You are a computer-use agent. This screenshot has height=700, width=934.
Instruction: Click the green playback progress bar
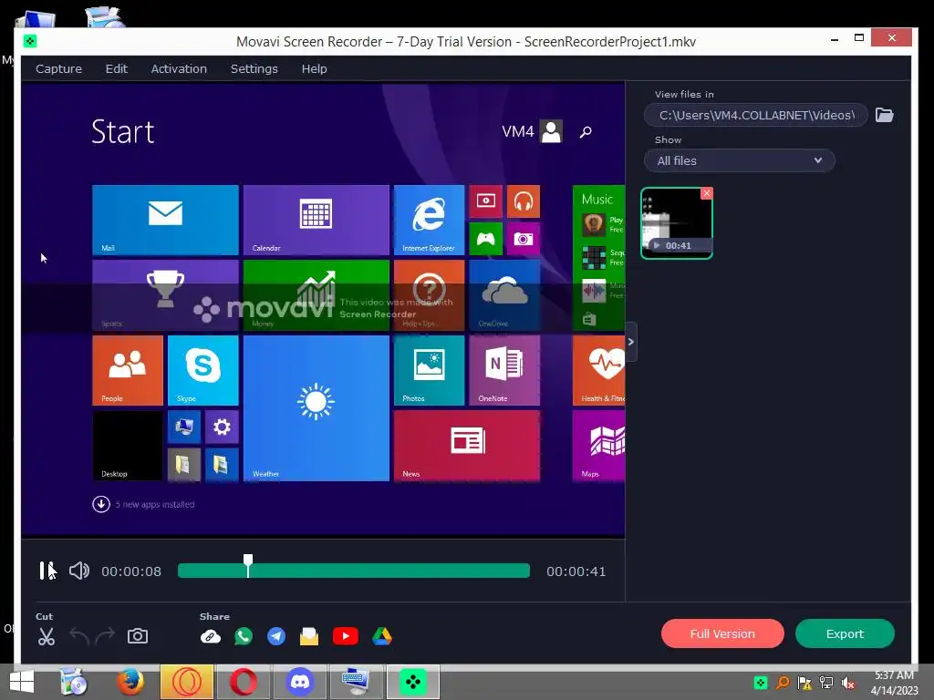tap(354, 571)
